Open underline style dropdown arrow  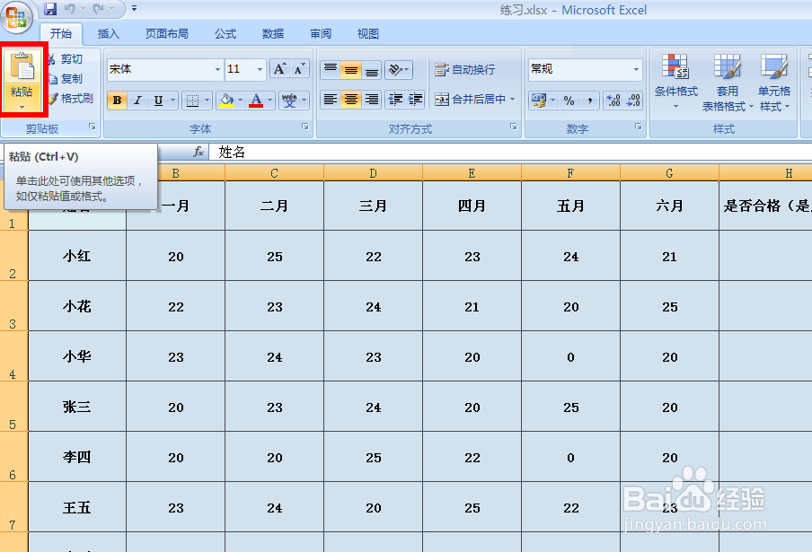click(x=173, y=101)
